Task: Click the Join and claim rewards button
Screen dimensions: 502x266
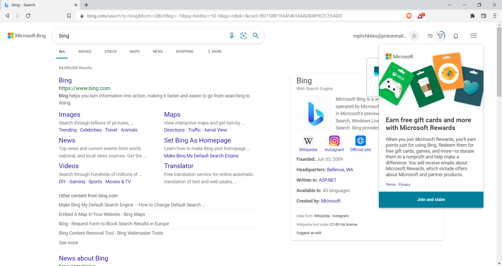Action: (431, 199)
